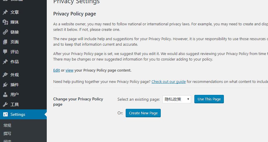Image resolution: width=268 pixels, height=142 pixels.
Task: Click the pushpin icon beside 文章
Action: point(5,12)
